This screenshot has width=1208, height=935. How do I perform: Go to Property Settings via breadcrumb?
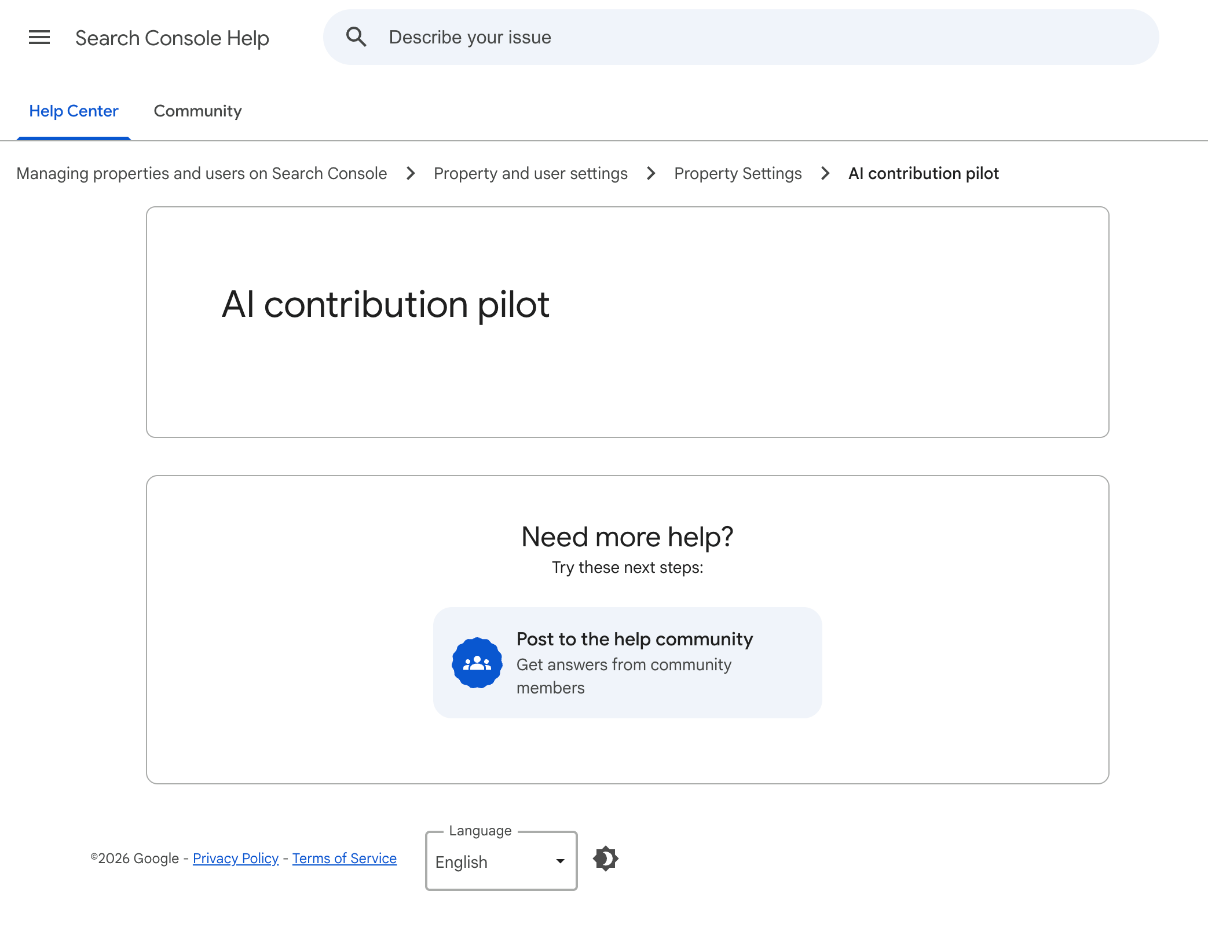tap(738, 173)
